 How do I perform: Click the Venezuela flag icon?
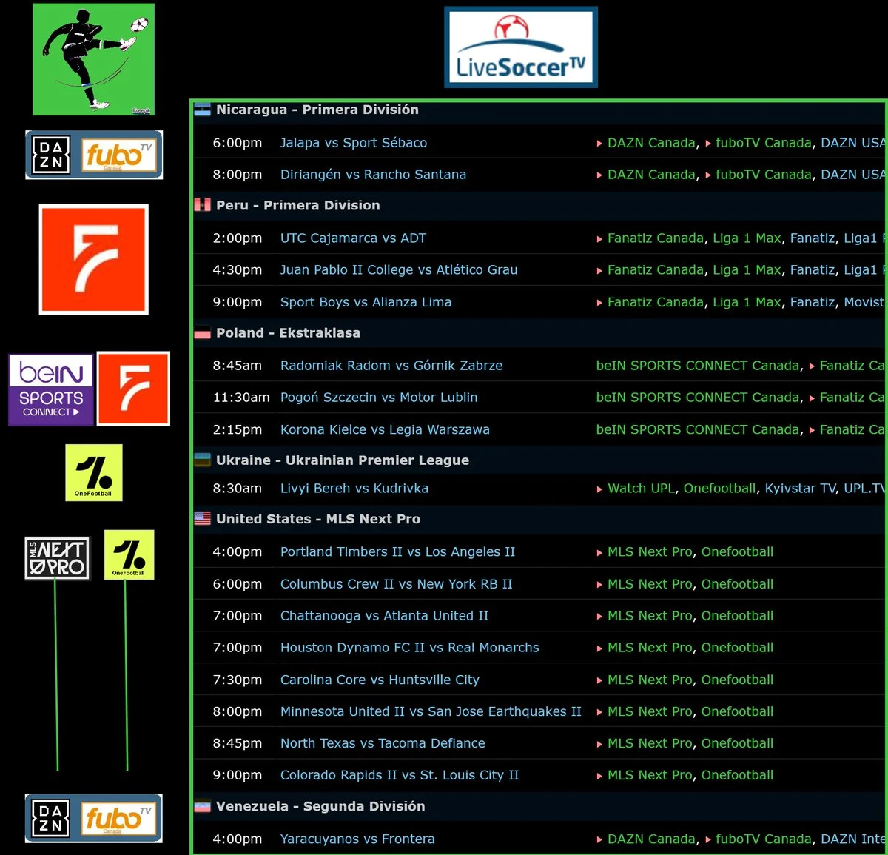point(202,806)
